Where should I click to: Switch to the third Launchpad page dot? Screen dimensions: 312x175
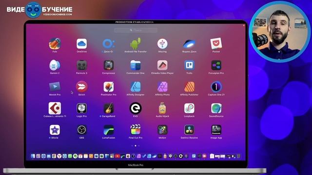pyautogui.click(x=139, y=146)
